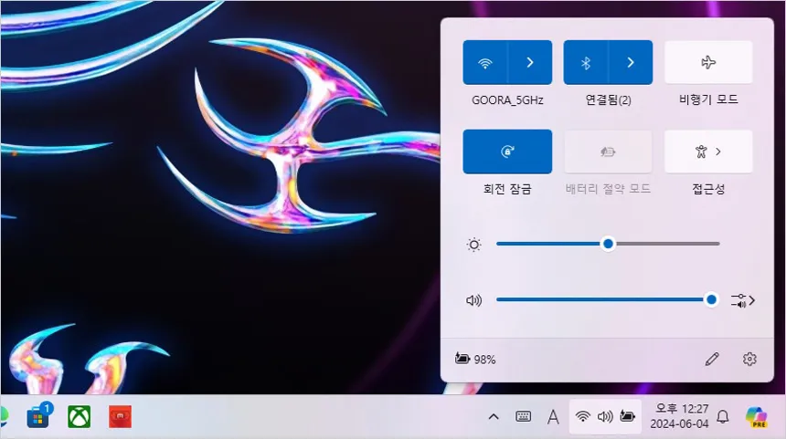Open Copilot preview icon in taskbar
The image size is (786, 439).
[x=756, y=416]
